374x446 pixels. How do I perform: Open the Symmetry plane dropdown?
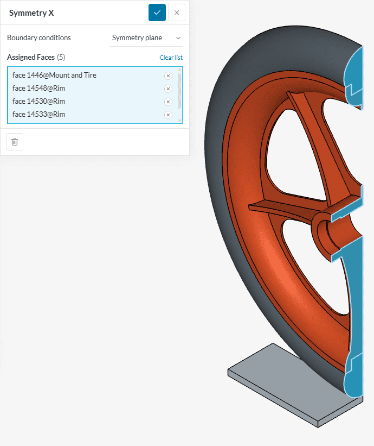coord(146,38)
